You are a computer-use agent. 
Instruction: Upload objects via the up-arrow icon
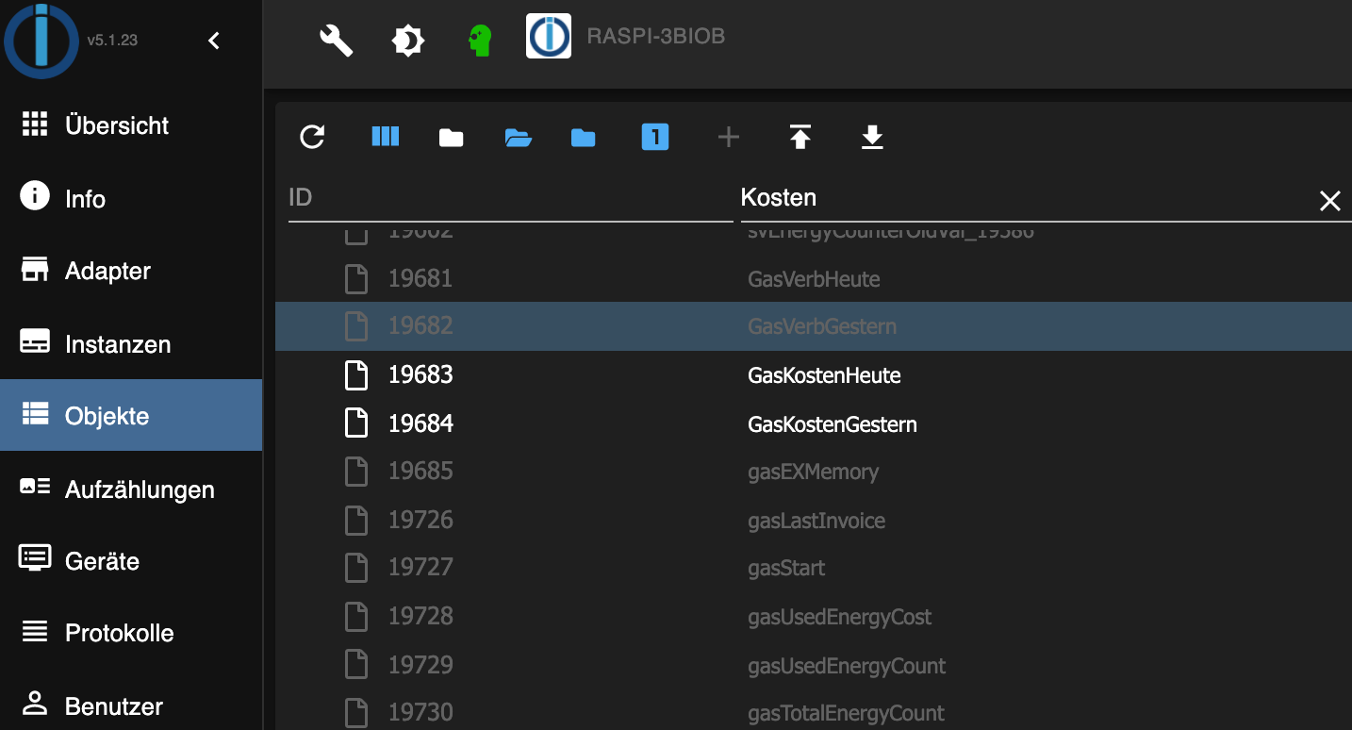pyautogui.click(x=800, y=138)
